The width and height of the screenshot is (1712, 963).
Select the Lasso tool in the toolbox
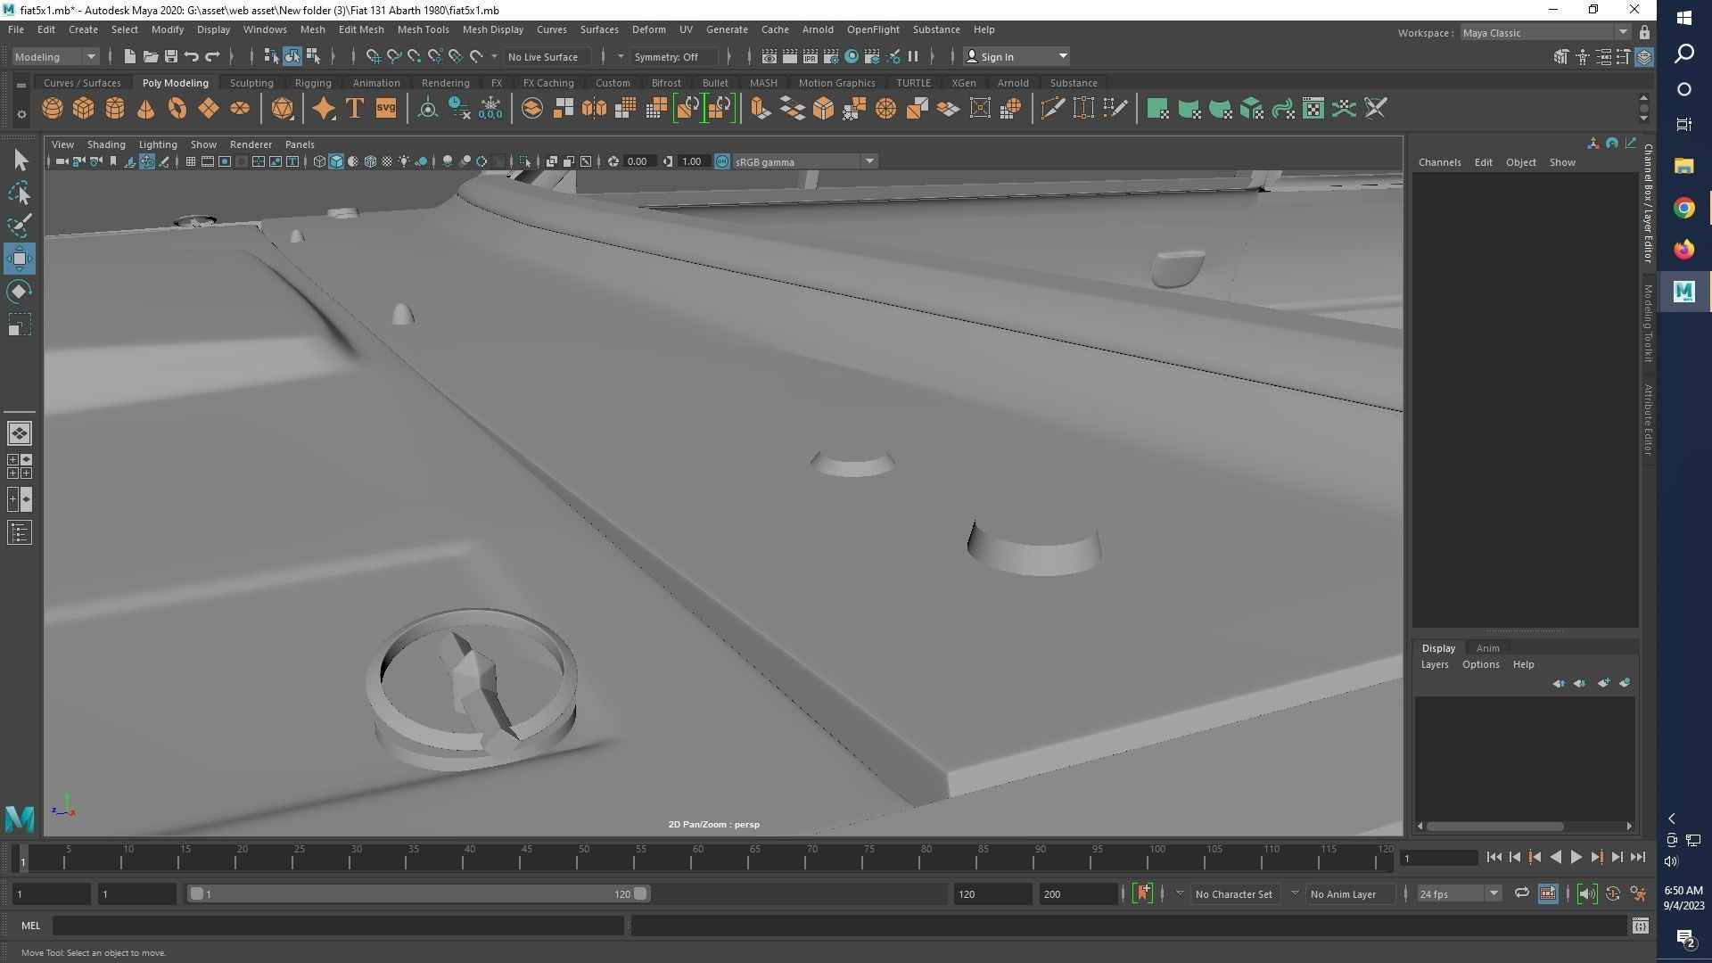[x=20, y=193]
